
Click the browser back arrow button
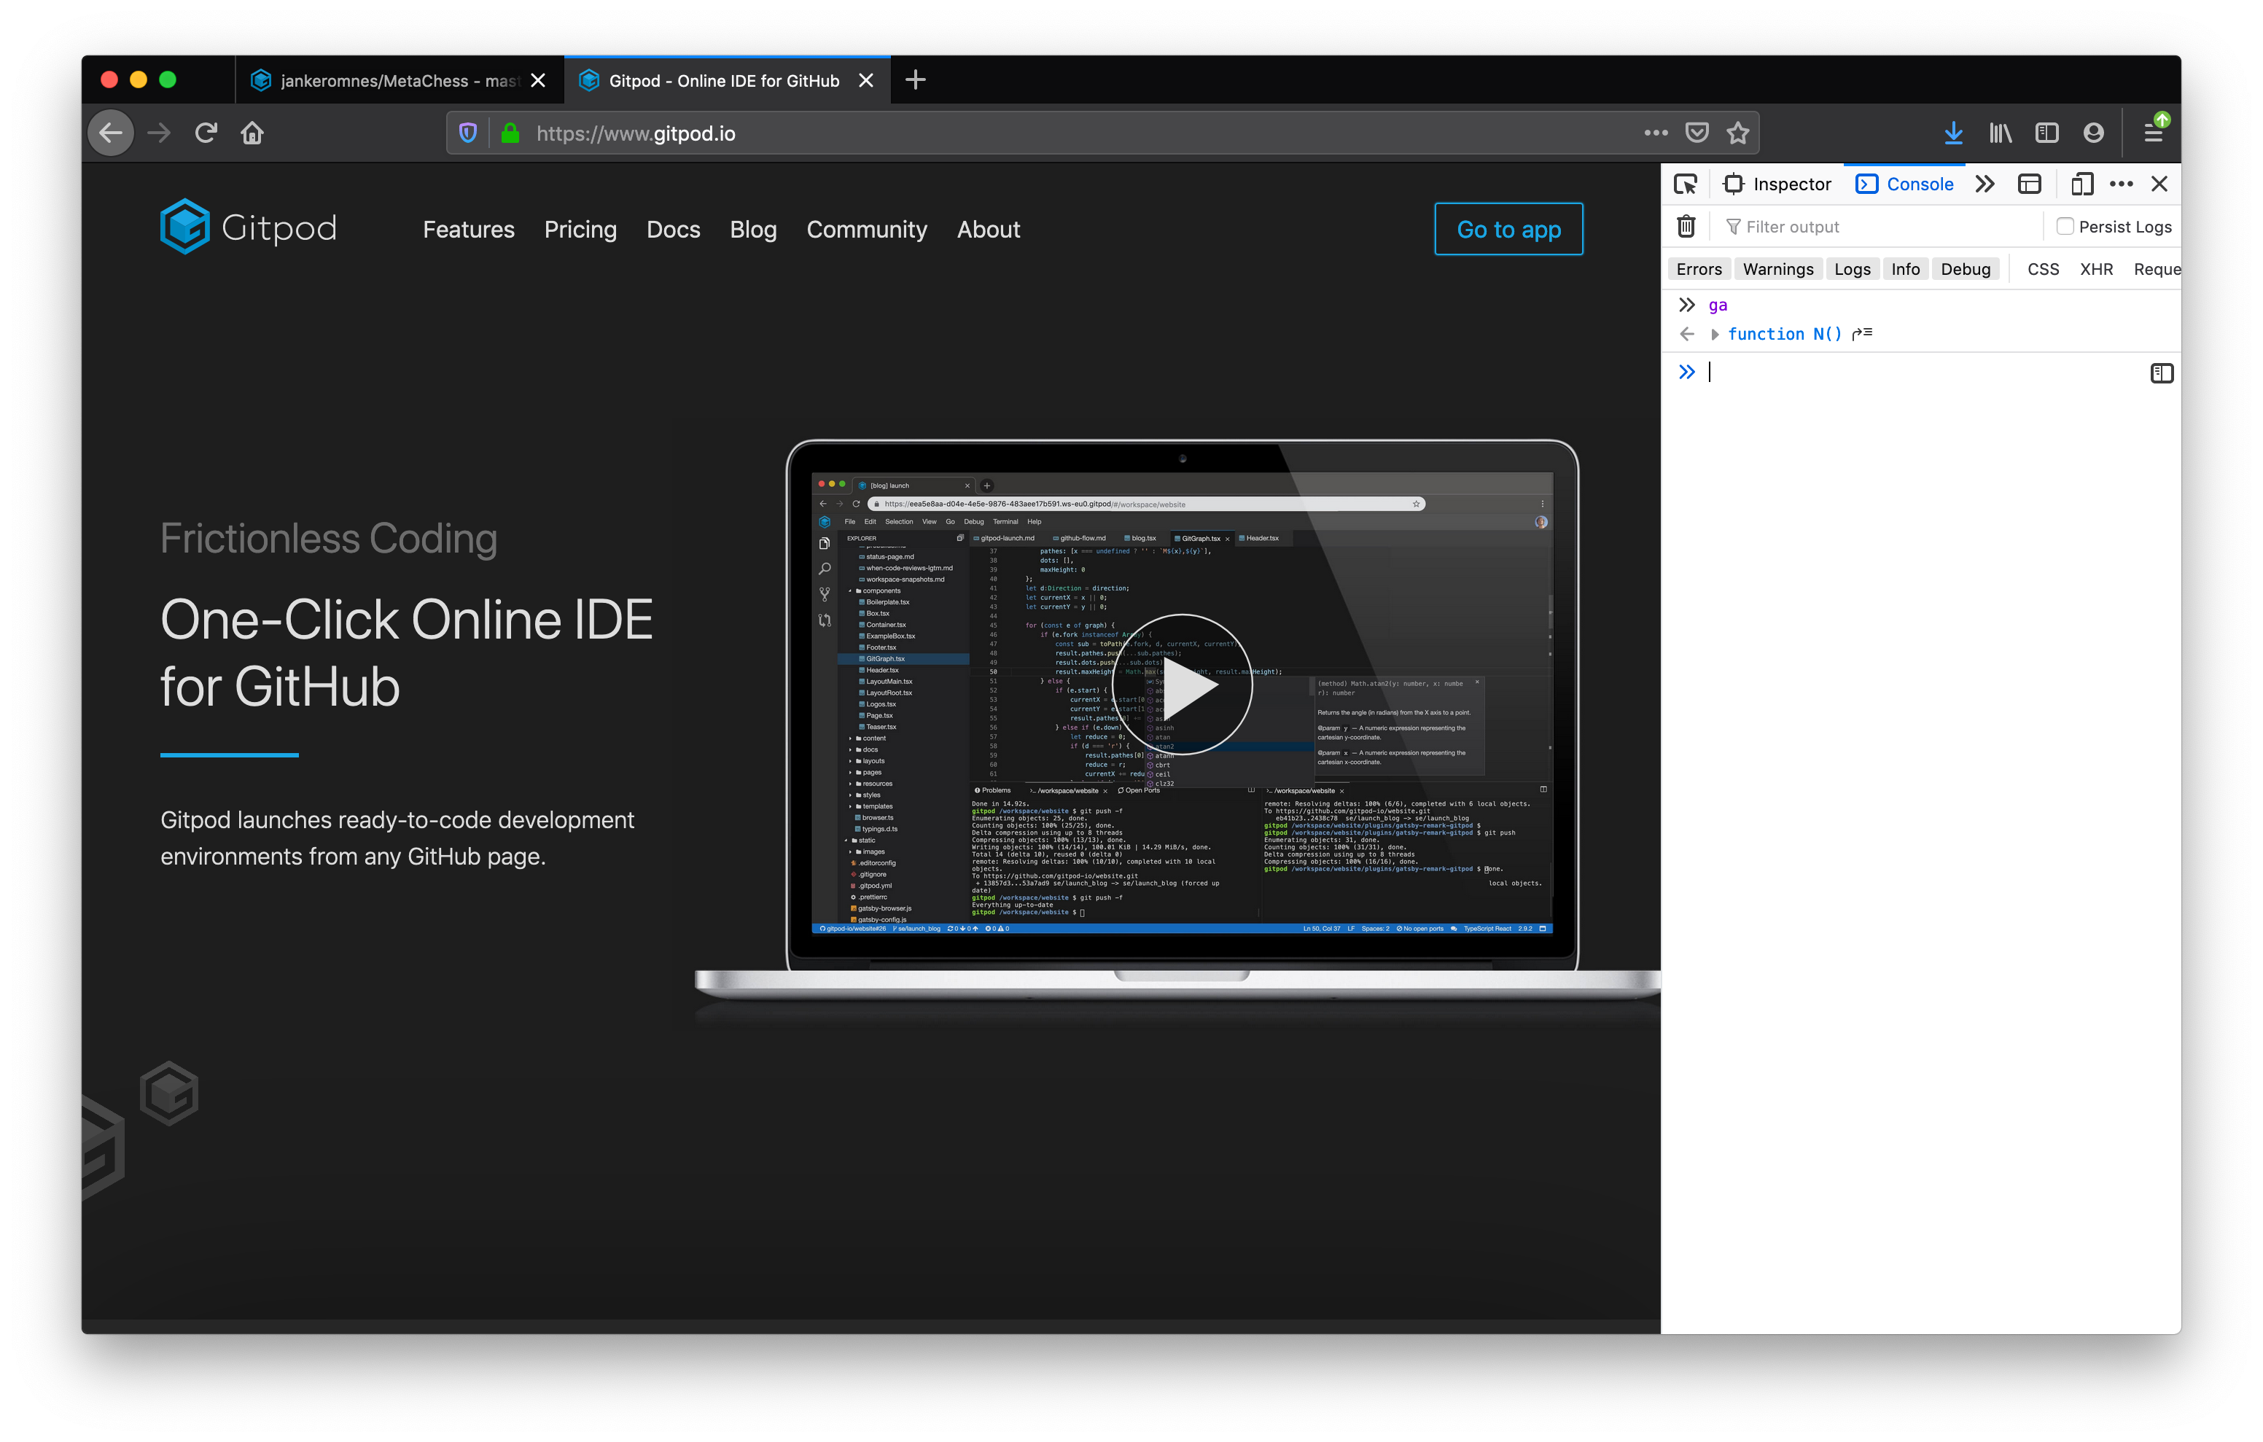pos(111,133)
